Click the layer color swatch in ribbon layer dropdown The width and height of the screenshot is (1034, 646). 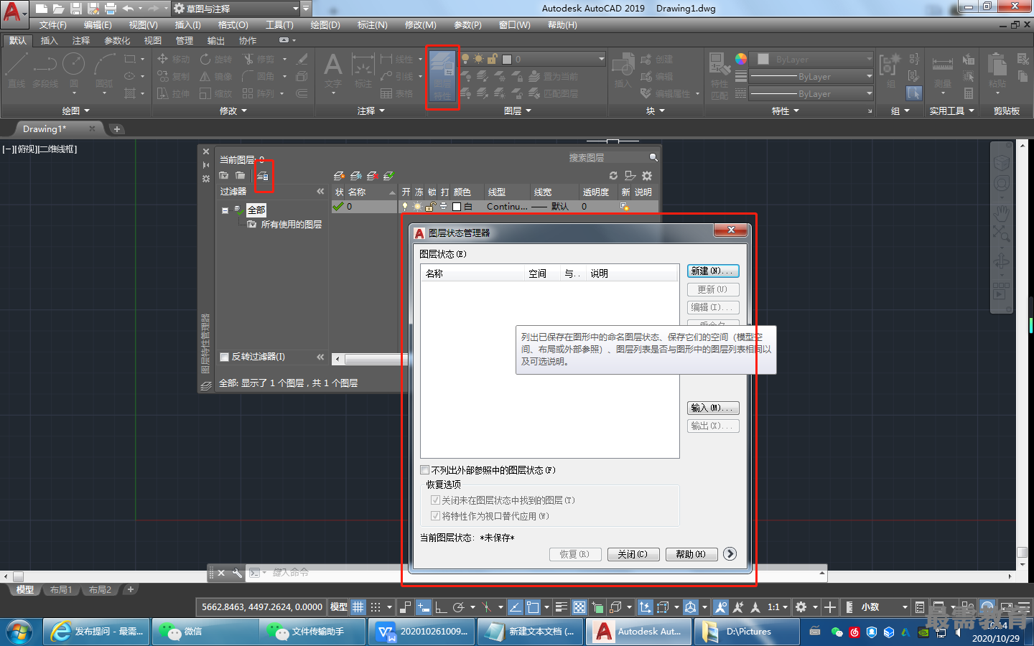(x=507, y=59)
